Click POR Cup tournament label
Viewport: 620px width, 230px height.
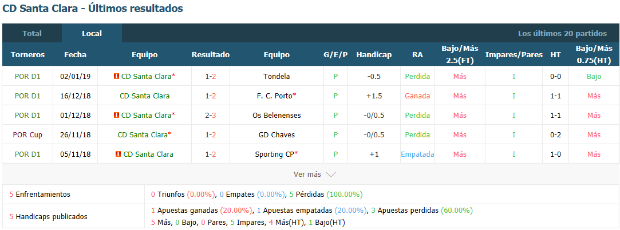coord(27,135)
